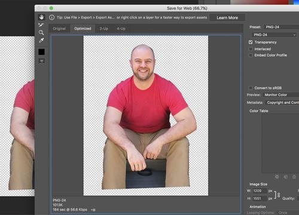Click the Color Table label
This screenshot has height=215, width=299.
point(259,111)
